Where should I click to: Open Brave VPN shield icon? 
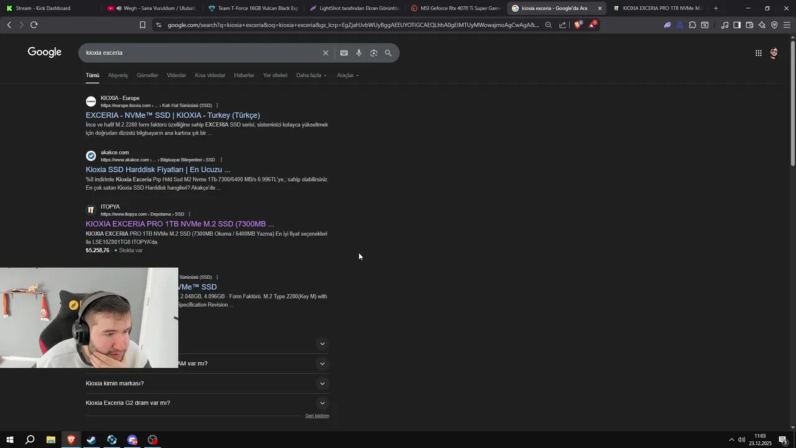774,25
